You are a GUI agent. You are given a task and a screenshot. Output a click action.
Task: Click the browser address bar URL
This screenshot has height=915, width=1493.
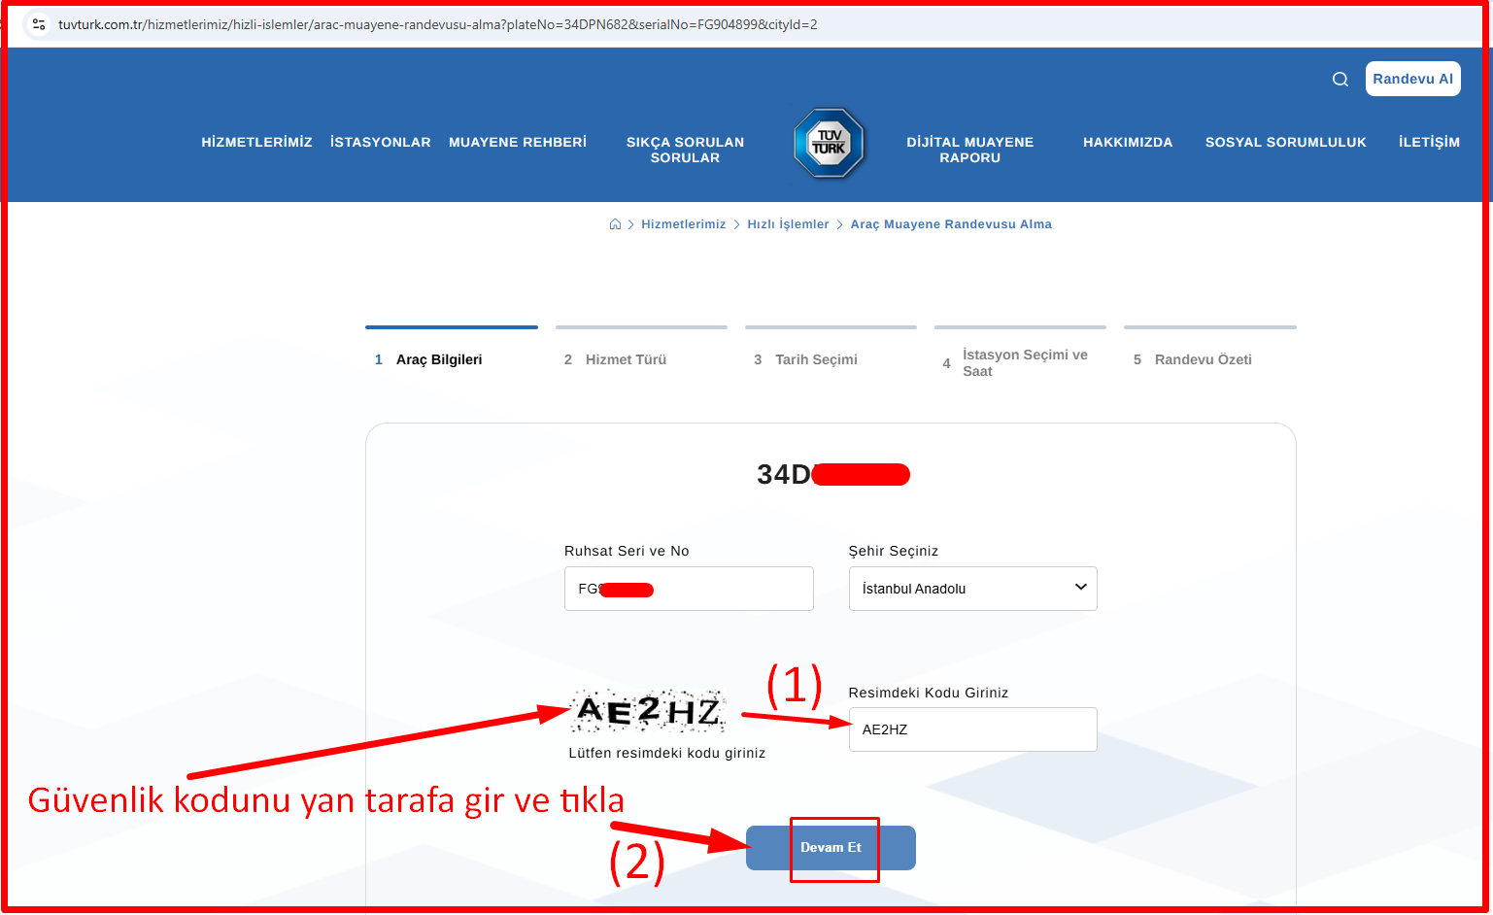tap(437, 24)
